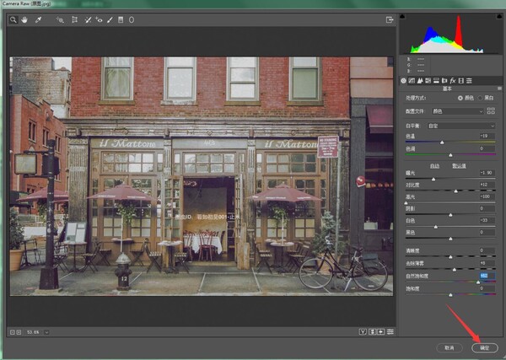Toggle shadow clipping warning in histogram
The width and height of the screenshot is (506, 360).
[x=402, y=16]
